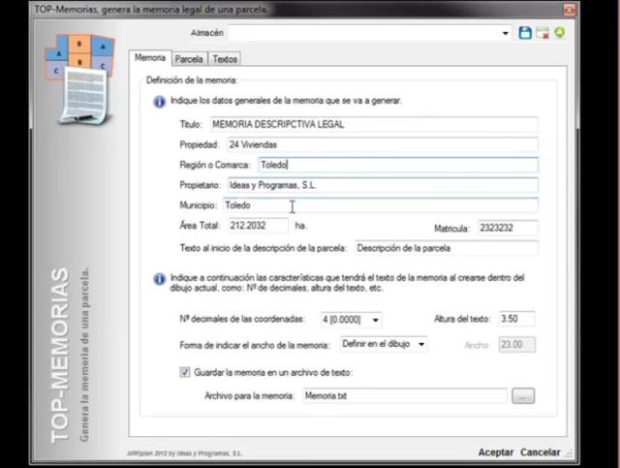This screenshot has width=620, height=468.
Task: Click the Título input field
Action: (x=374, y=124)
